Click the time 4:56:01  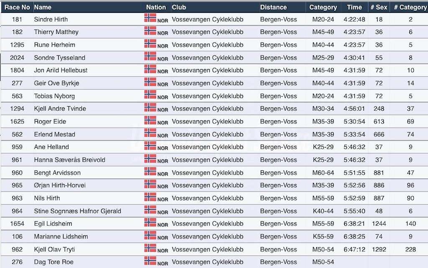354,108
